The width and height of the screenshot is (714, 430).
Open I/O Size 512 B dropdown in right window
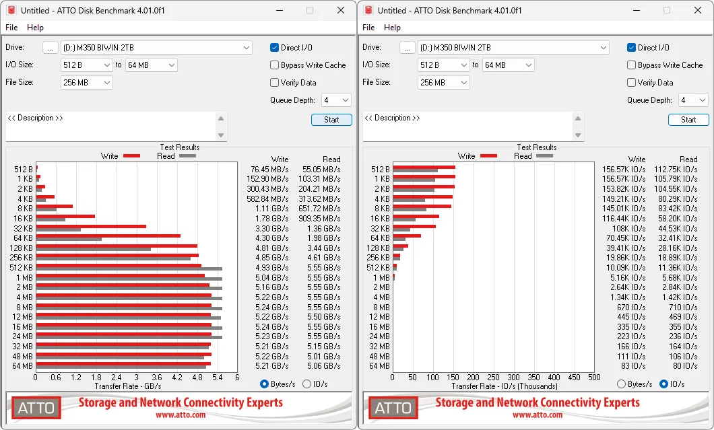pos(443,65)
